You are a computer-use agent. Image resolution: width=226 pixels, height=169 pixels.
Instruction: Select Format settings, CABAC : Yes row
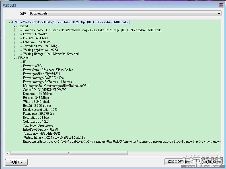43,78
